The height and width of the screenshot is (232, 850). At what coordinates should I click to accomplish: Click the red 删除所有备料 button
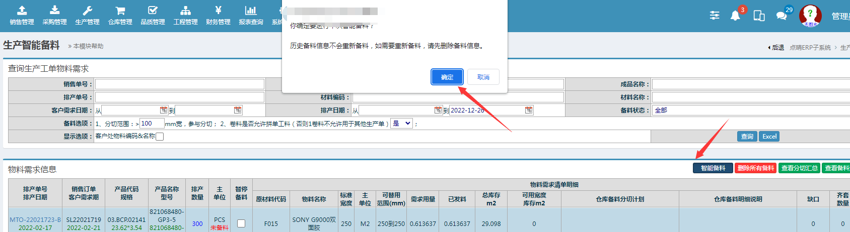click(755, 168)
